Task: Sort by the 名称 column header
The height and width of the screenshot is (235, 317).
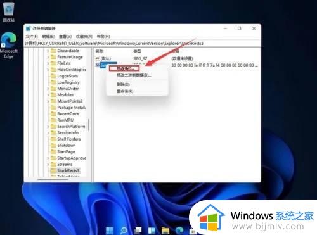Action: 100,51
